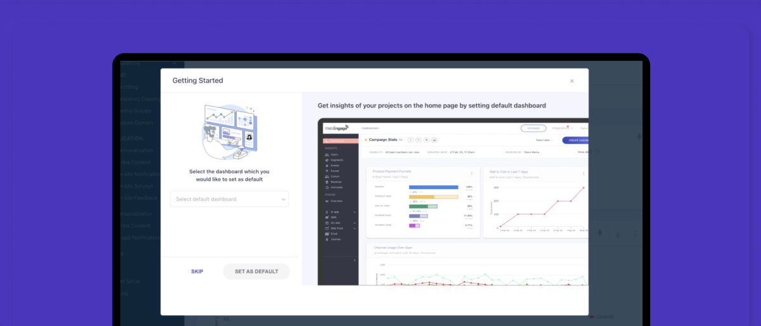This screenshot has width=761, height=326.
Task: Open Product Payment Funnels card options menu
Action: (471, 173)
